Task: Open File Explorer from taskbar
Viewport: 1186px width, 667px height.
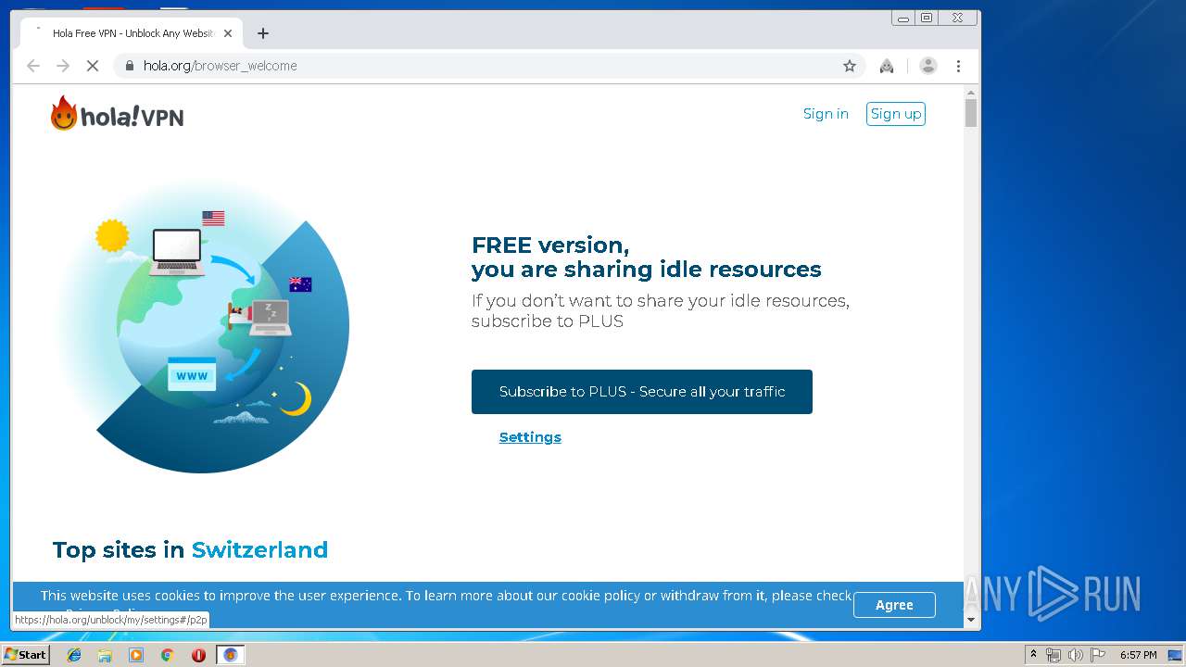Action: (x=105, y=655)
